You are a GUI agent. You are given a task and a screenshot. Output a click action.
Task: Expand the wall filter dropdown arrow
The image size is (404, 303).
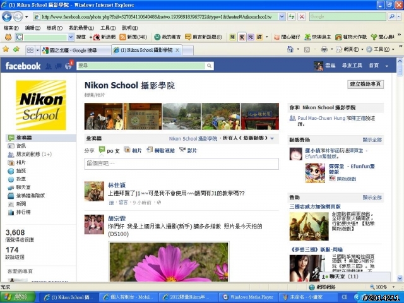pos(272,139)
